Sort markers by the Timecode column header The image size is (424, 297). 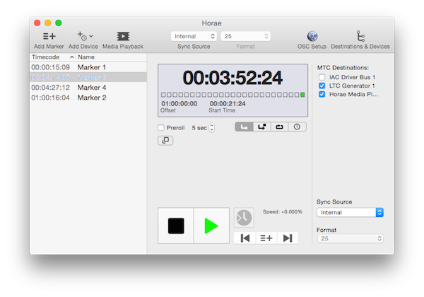(x=51, y=57)
